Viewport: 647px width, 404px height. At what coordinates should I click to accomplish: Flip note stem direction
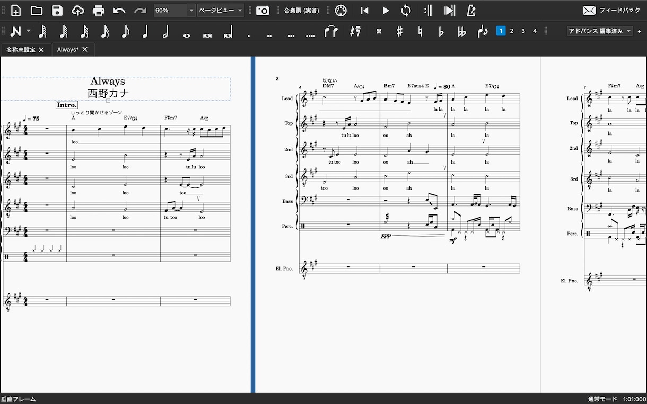point(483,31)
